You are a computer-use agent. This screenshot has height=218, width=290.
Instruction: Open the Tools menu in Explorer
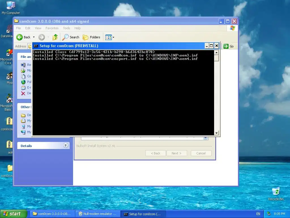point(66,28)
